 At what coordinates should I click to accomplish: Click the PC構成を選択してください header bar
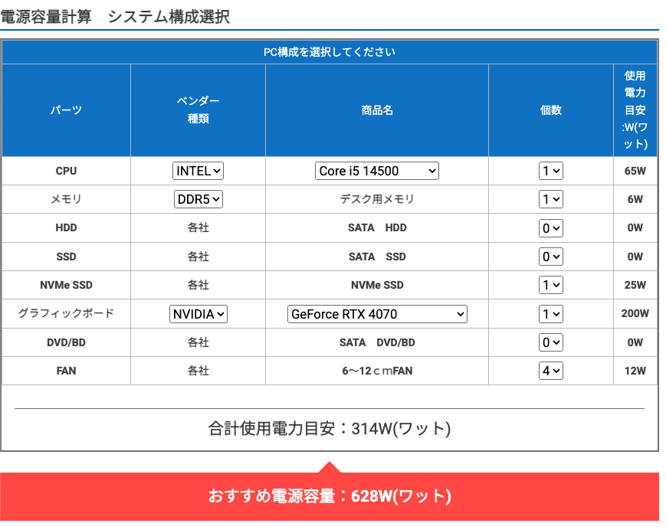pos(330,52)
